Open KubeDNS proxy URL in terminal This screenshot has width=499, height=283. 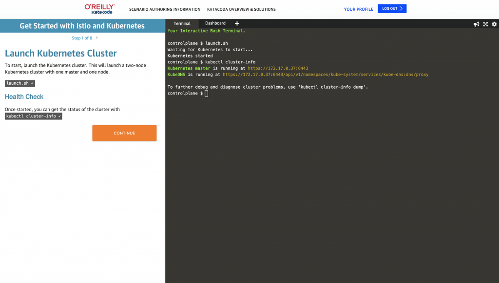click(326, 75)
